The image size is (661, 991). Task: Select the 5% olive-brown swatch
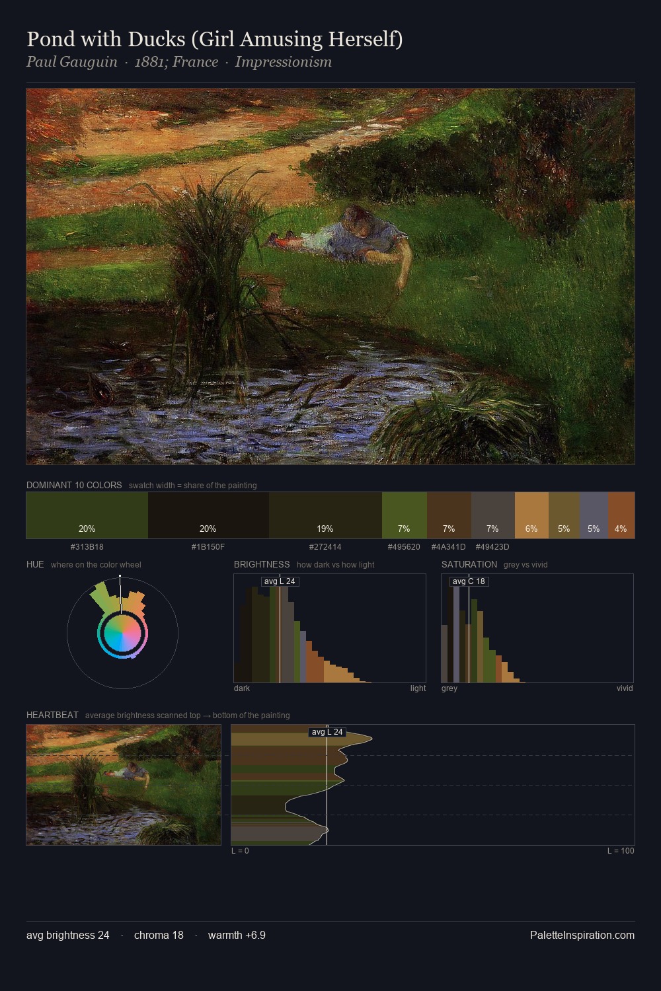[x=564, y=515]
